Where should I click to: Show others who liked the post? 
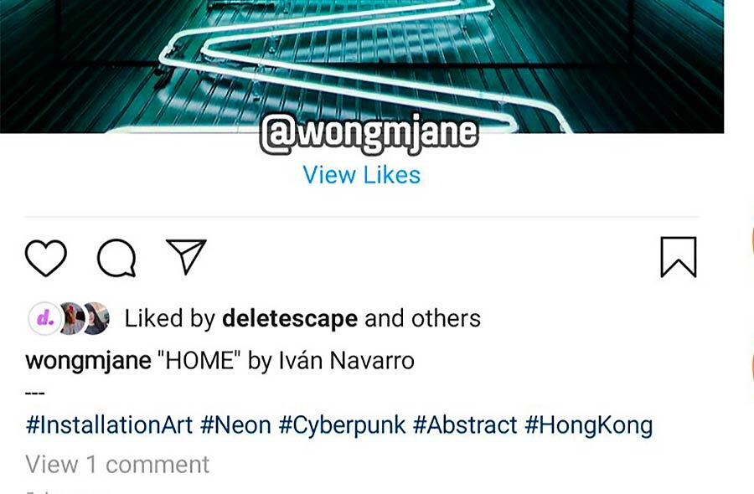446,318
